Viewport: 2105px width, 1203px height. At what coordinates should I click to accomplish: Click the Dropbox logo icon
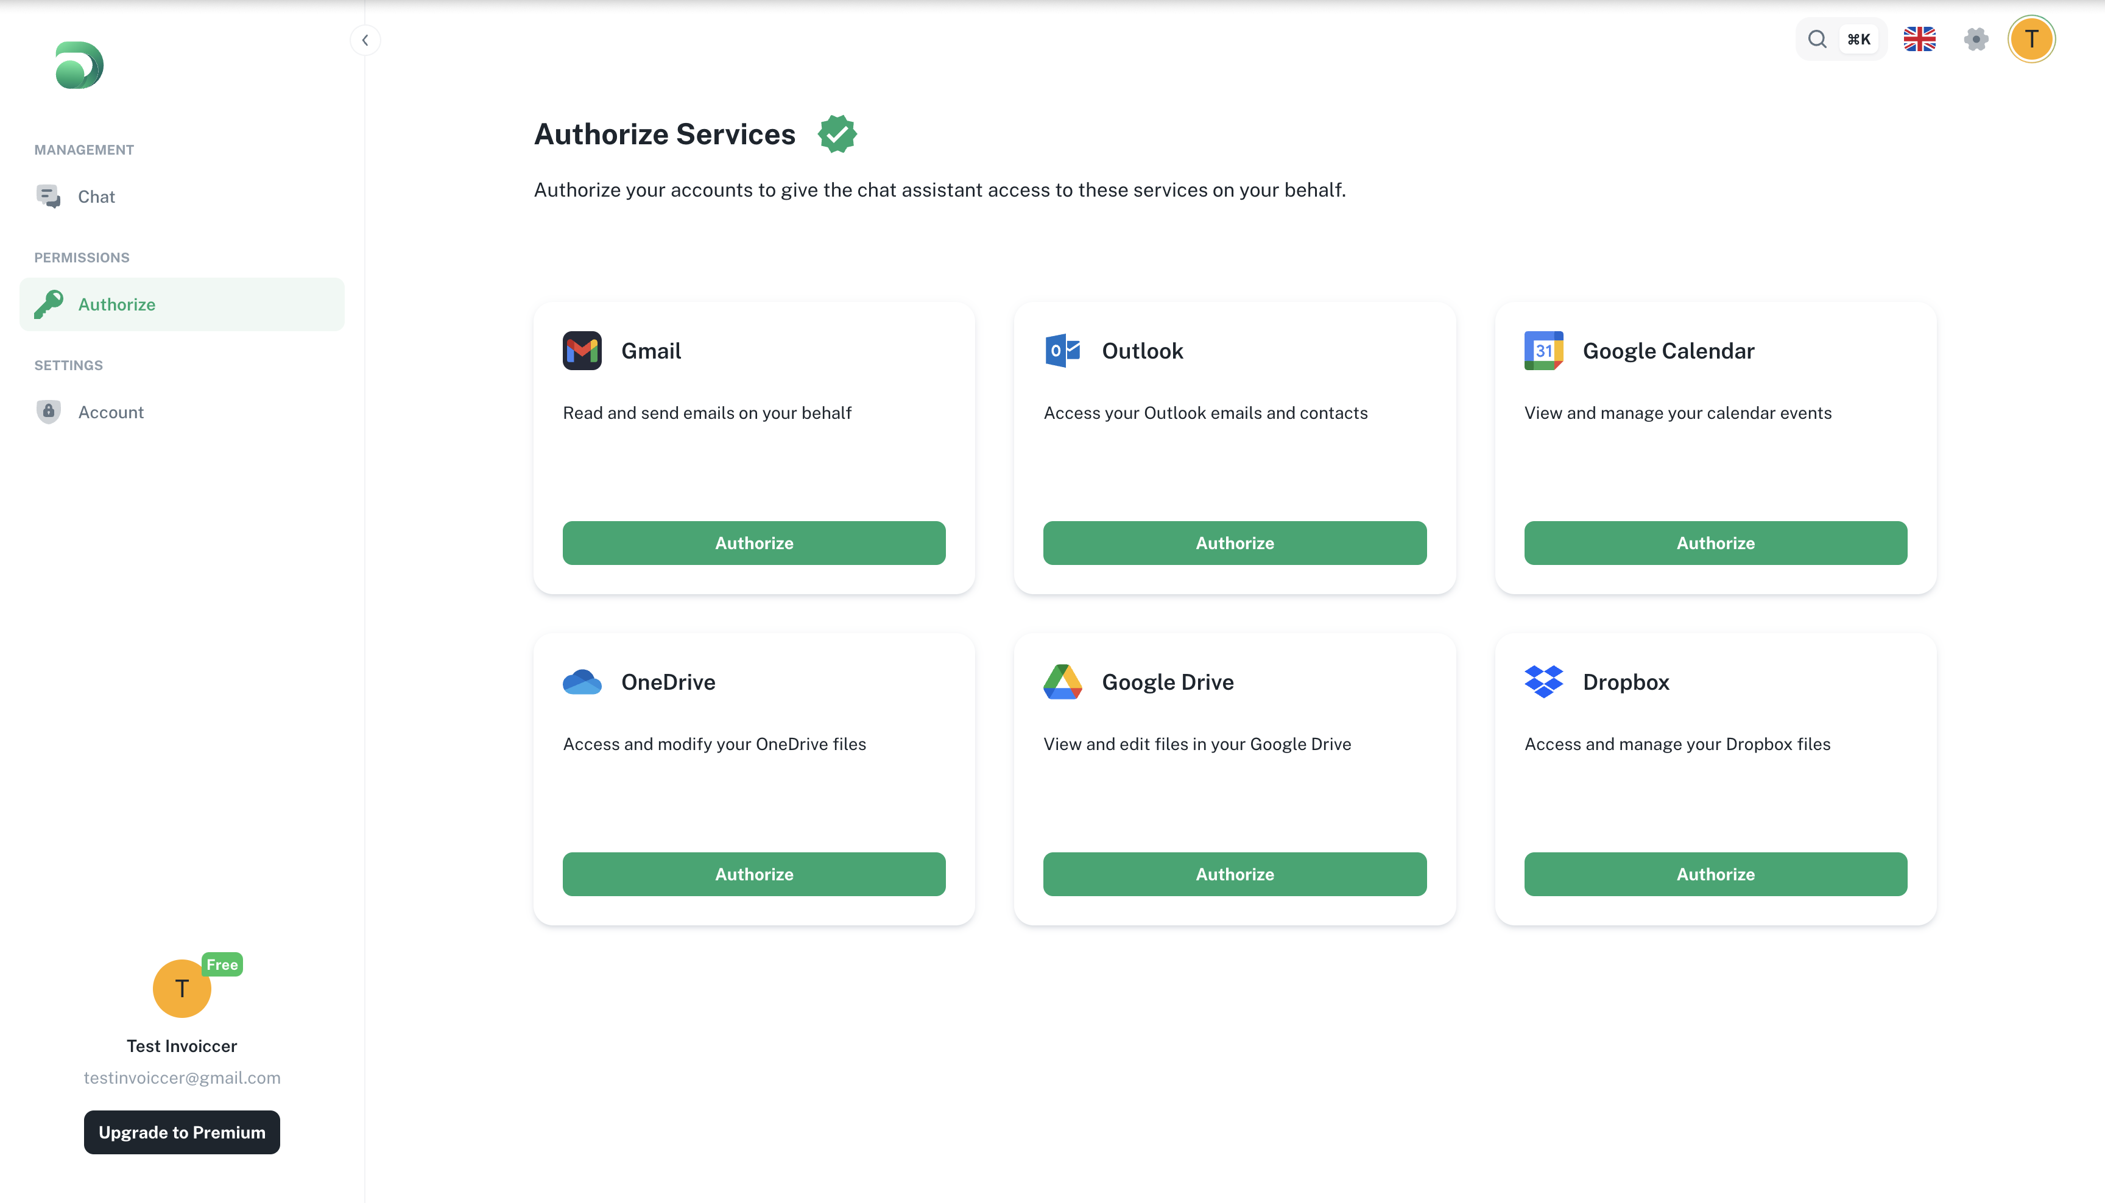pos(1543,682)
